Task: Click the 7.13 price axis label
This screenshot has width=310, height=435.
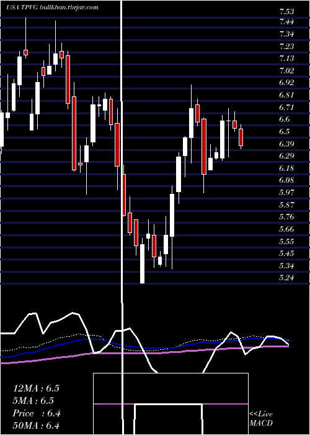Action: [x=286, y=58]
